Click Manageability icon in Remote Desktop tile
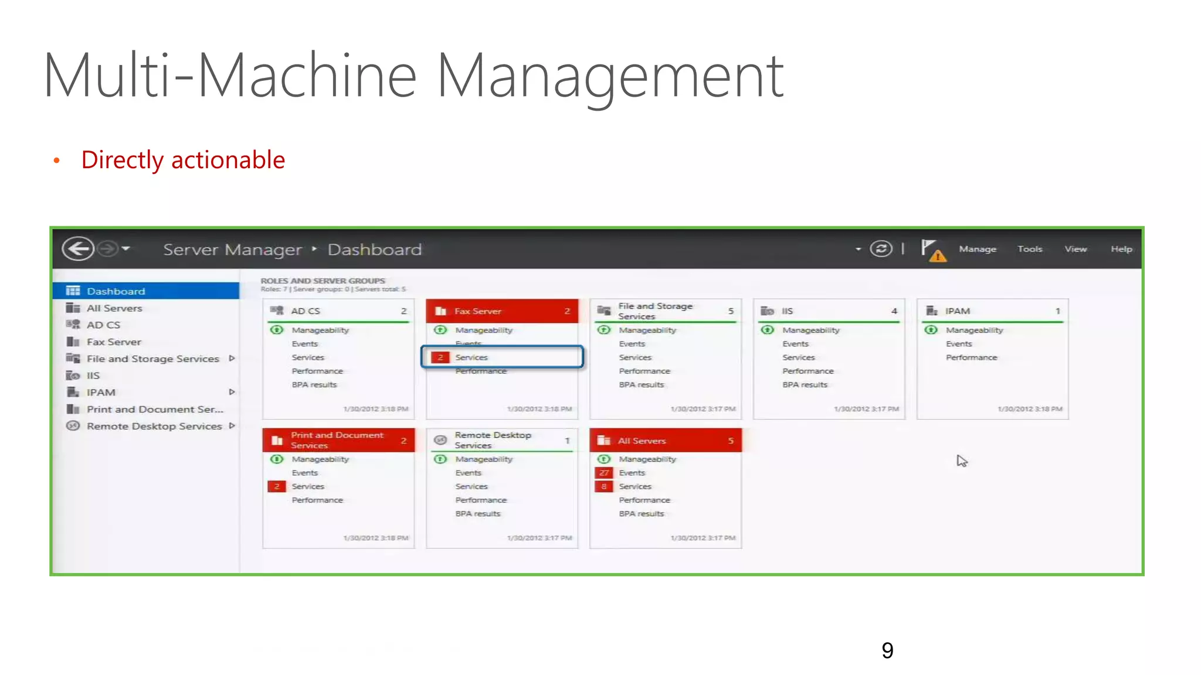1201x675 pixels. tap(440, 459)
